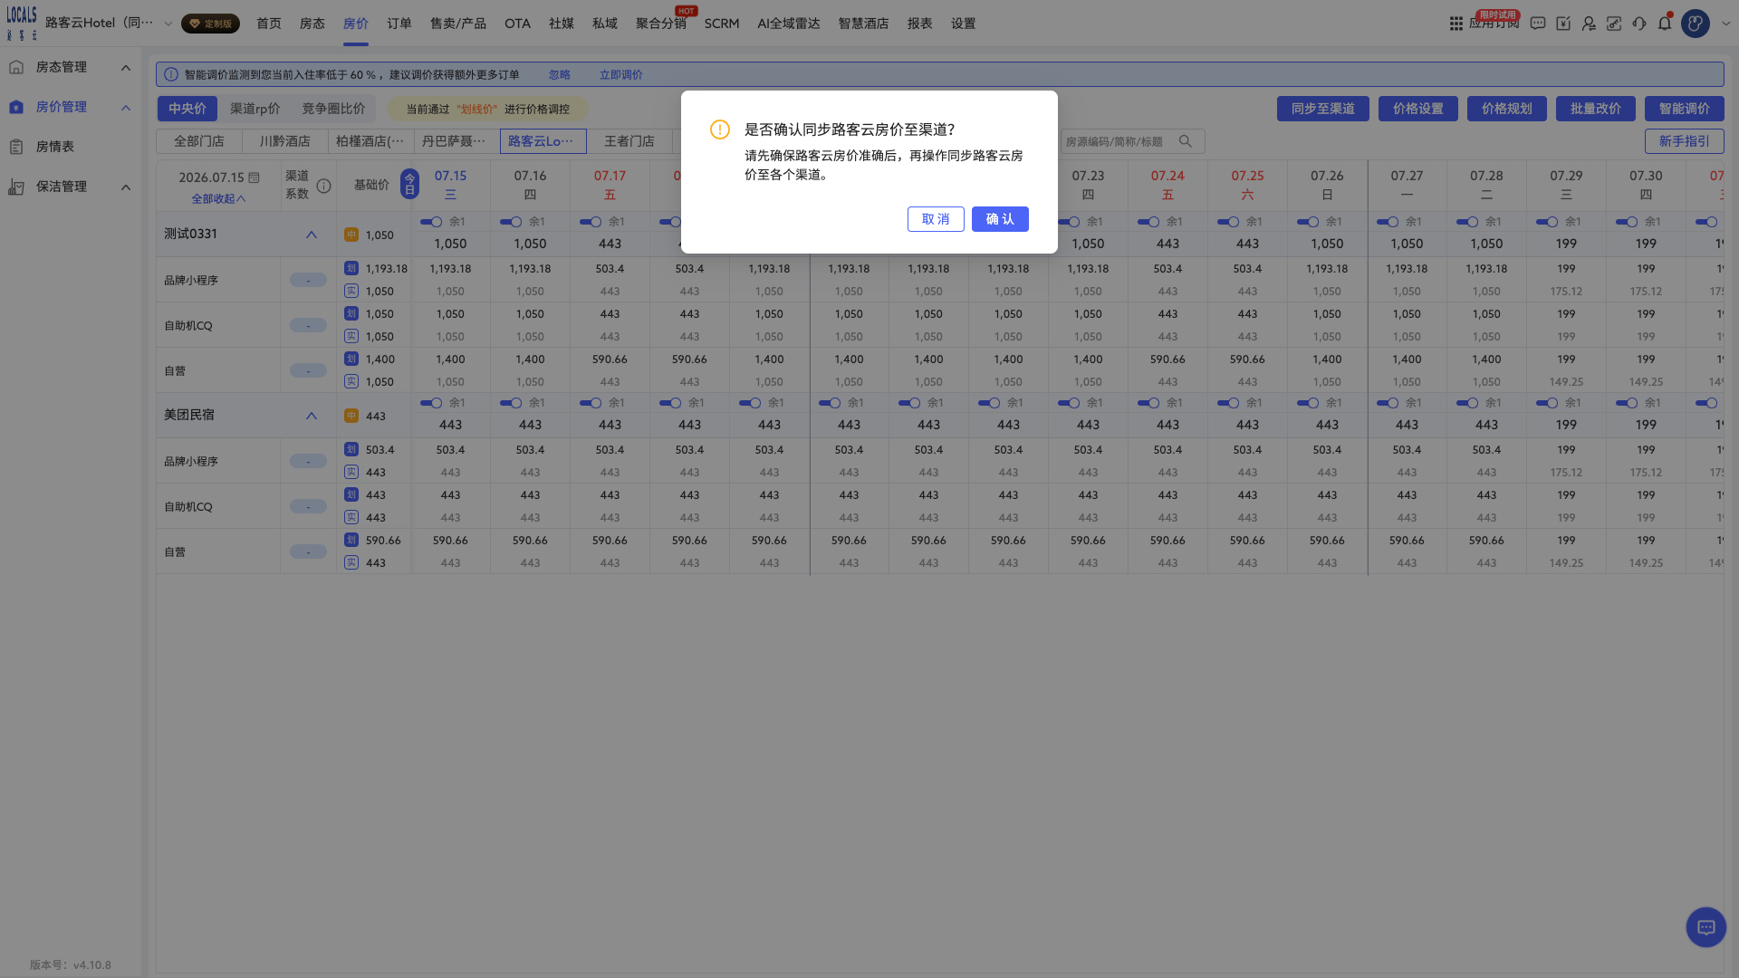Click the 保洁管理 sidebar icon
The width and height of the screenshot is (1739, 978).
pos(16,187)
